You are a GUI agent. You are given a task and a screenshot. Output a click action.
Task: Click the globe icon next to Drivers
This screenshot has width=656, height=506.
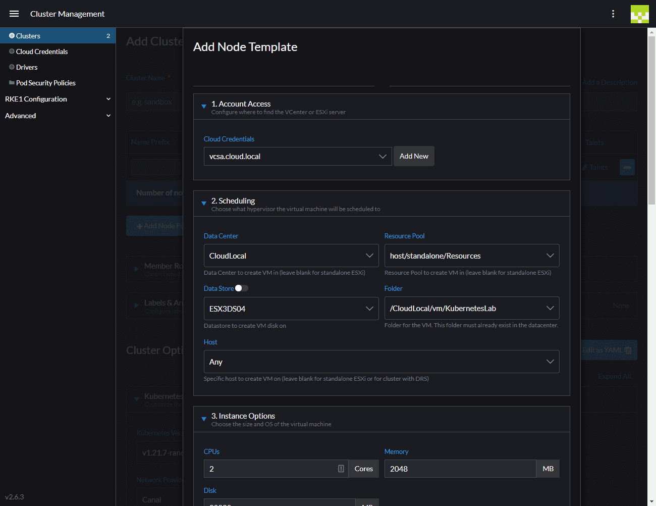(x=13, y=67)
